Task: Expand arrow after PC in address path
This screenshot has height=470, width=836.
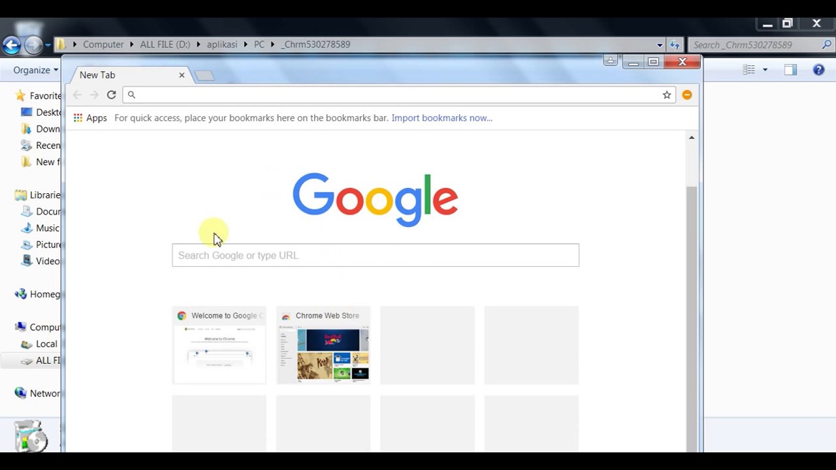Action: [x=272, y=44]
